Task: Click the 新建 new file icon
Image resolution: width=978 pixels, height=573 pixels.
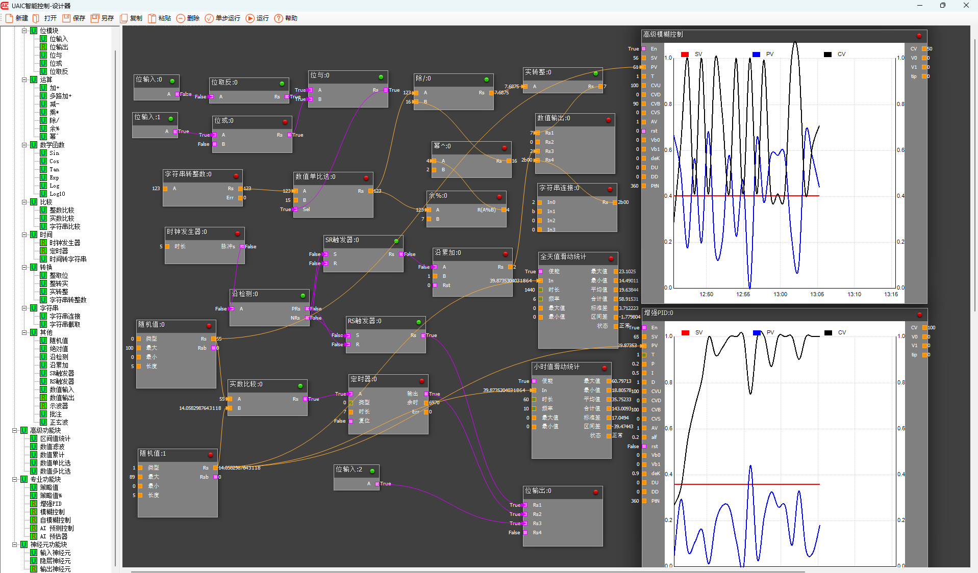Action: (9, 18)
